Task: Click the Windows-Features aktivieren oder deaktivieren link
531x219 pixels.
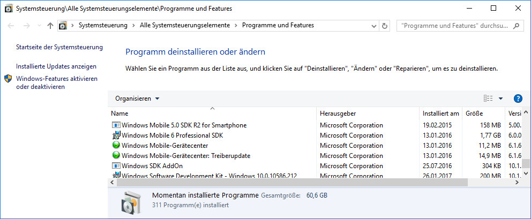Action: tap(56, 82)
